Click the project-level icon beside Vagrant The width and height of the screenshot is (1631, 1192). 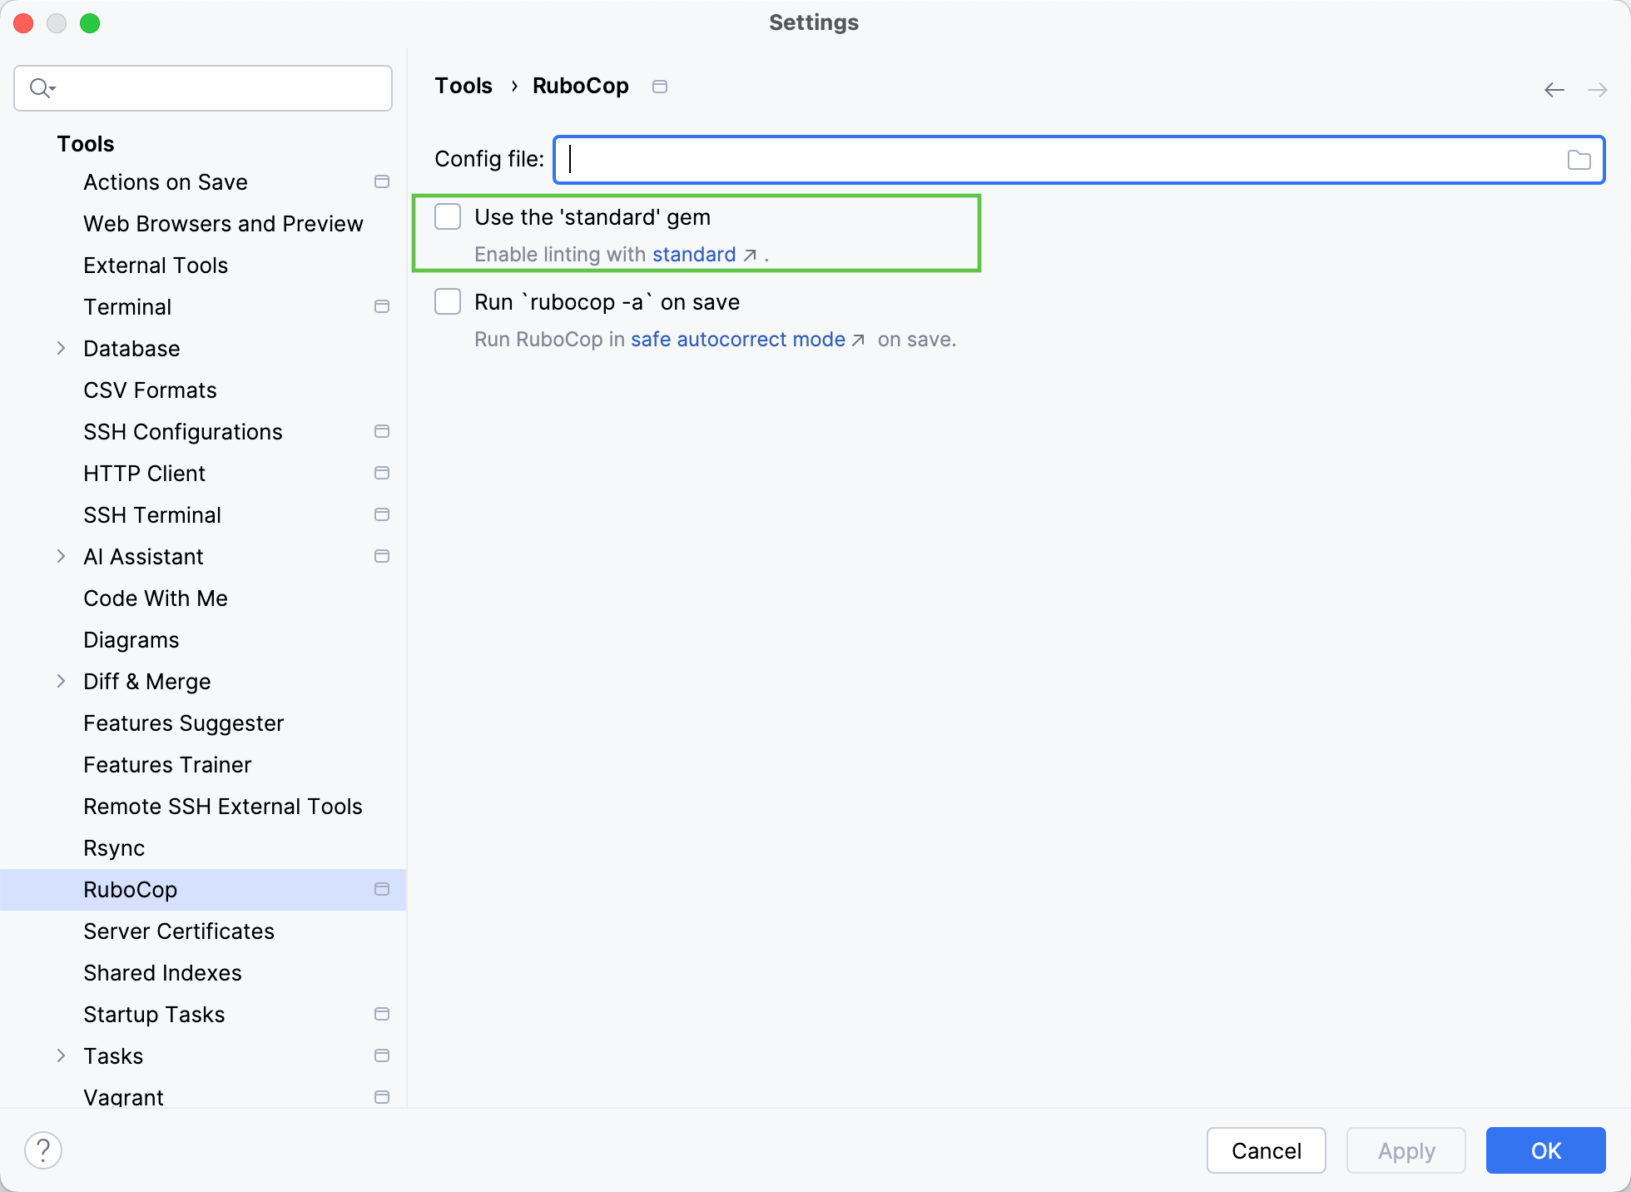(x=382, y=1097)
